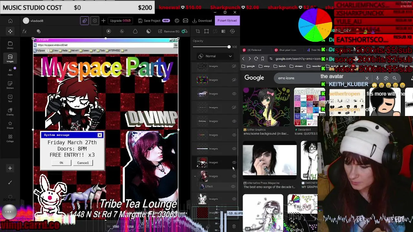Open the stream bookmarks folder
This screenshot has width=413, height=232.
(296, 66)
